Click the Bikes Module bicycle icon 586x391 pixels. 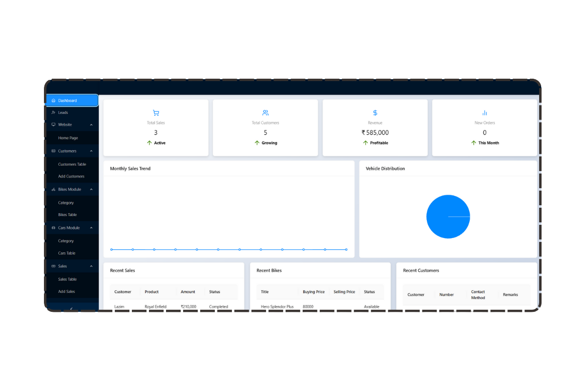coord(53,189)
